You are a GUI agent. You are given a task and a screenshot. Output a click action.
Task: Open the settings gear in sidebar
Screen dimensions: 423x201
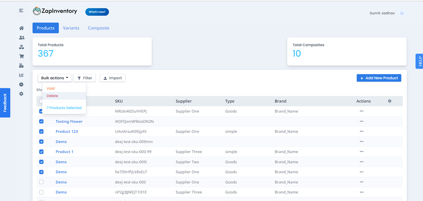(21, 94)
